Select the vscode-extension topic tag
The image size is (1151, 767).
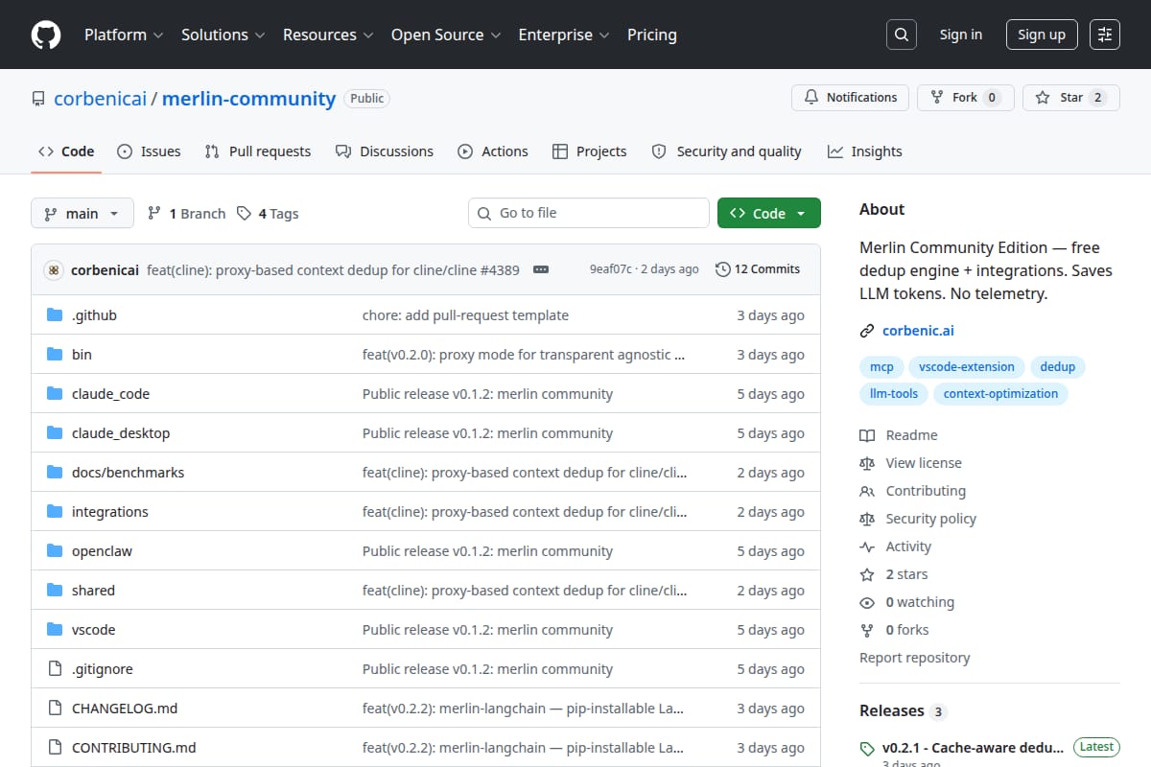point(967,367)
